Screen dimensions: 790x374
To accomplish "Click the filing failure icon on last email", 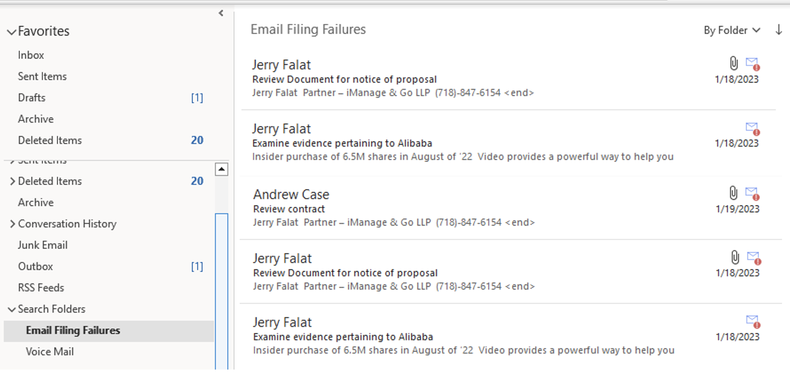I will click(753, 321).
